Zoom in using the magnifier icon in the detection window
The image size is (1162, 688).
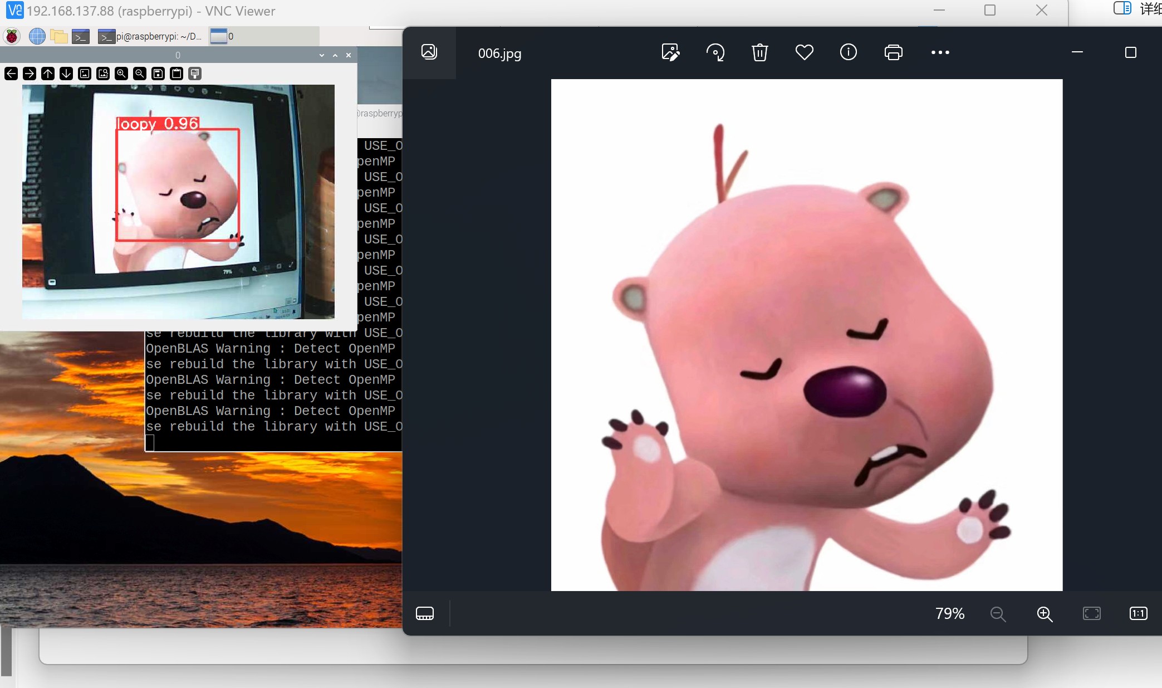(121, 74)
